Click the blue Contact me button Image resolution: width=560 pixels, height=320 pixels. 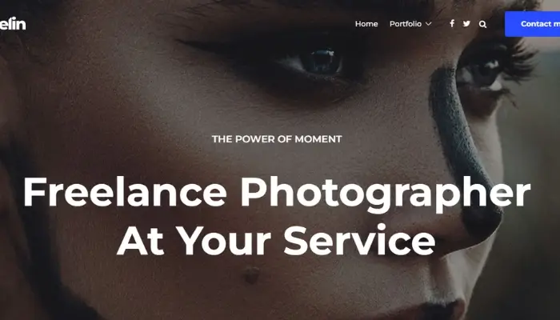tap(533, 24)
